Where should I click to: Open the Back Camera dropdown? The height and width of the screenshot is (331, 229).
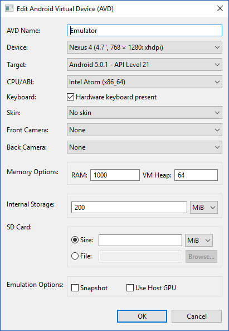click(x=144, y=147)
